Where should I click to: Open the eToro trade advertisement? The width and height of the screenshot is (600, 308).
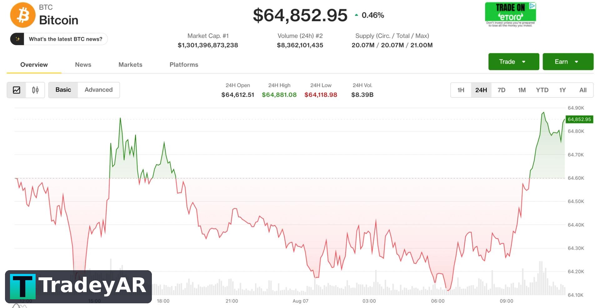(510, 15)
